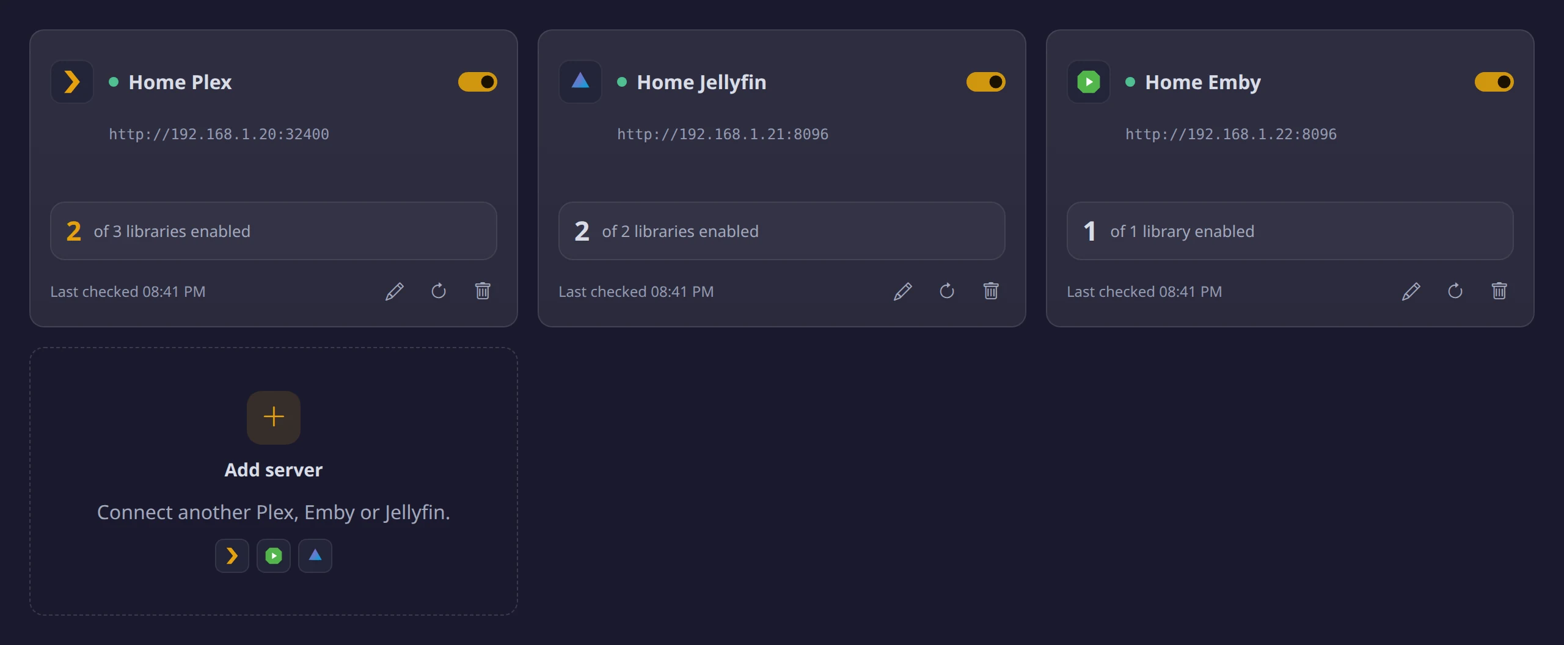Click Last checked time on Home Emby card
This screenshot has height=645, width=1564.
(x=1144, y=292)
